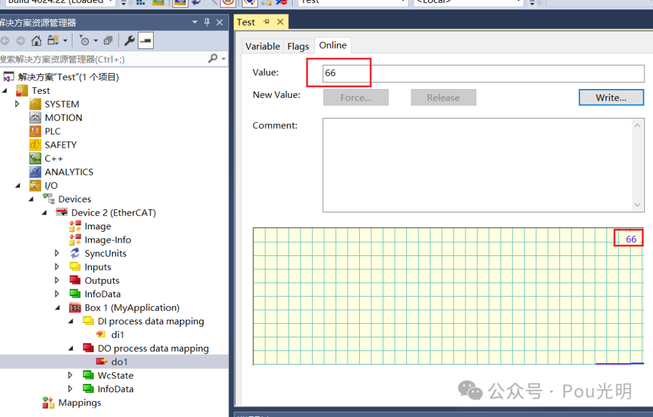Select the C++ node icon
The width and height of the screenshot is (653, 417).
coord(36,159)
